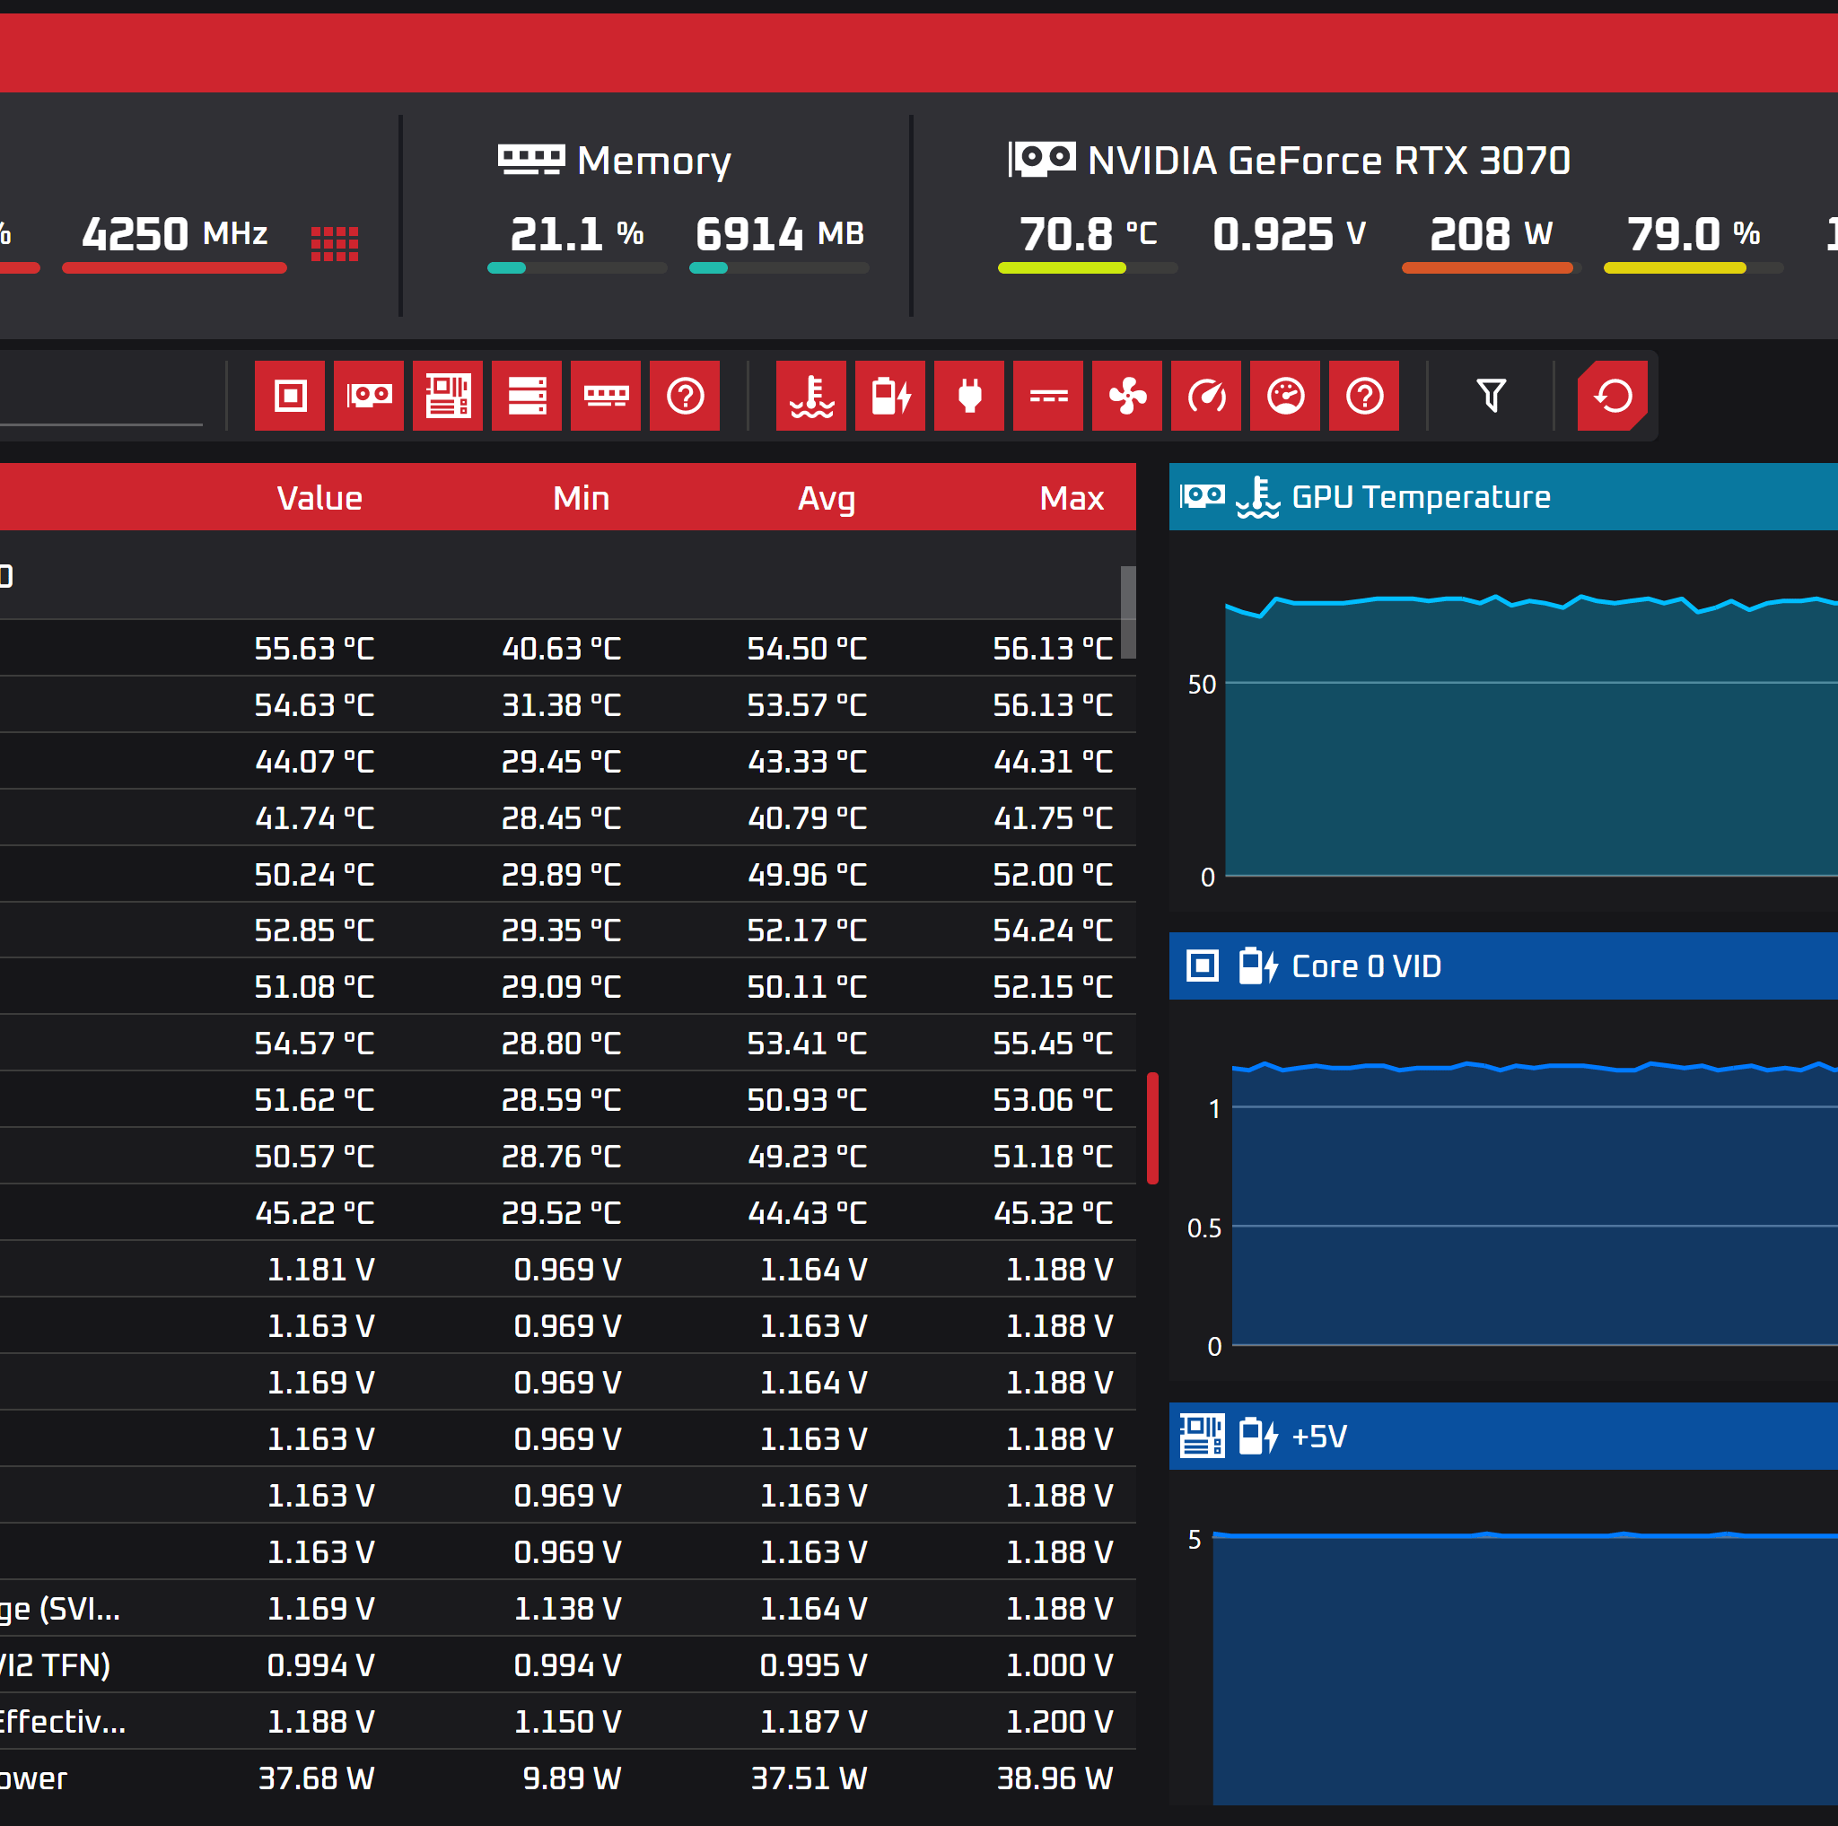This screenshot has height=1826, width=1838.
Task: Click the unknown sensor type filter
Action: click(x=1364, y=396)
